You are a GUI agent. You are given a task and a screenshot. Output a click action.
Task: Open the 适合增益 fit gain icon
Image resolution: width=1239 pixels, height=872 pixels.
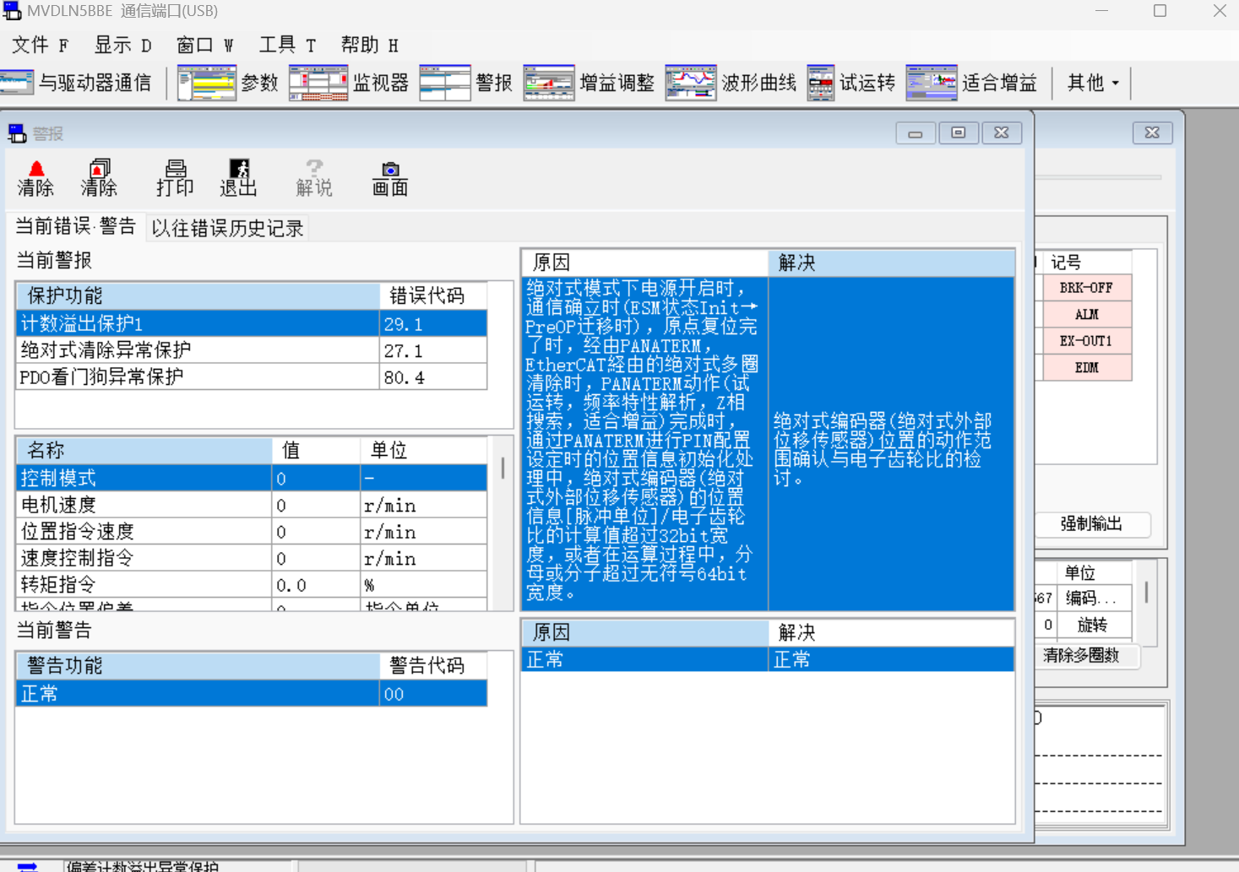[x=932, y=83]
